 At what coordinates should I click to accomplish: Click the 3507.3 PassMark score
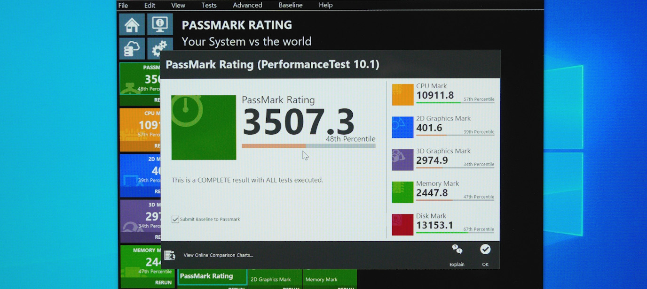(298, 122)
